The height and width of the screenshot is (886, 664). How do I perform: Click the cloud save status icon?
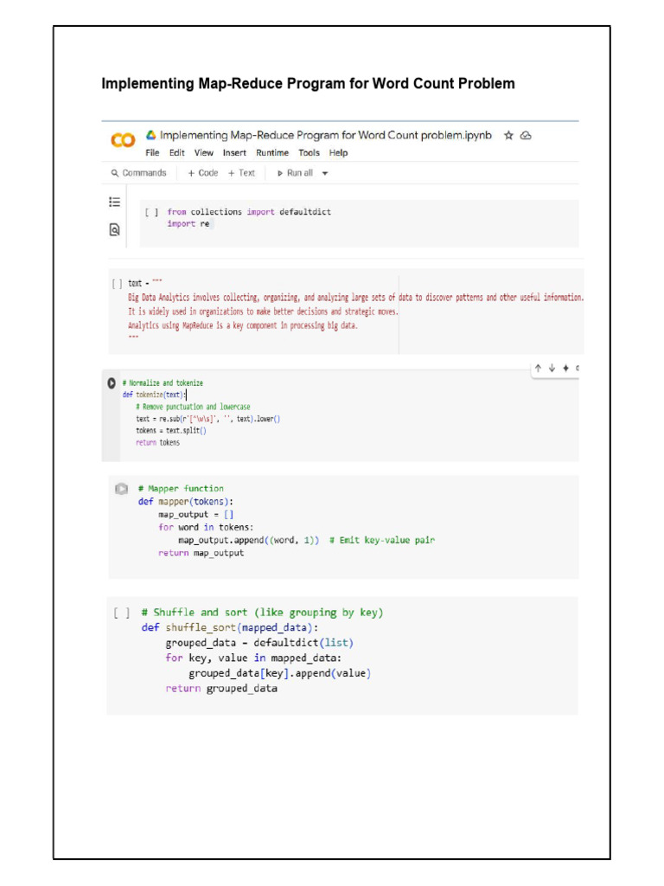pos(526,136)
